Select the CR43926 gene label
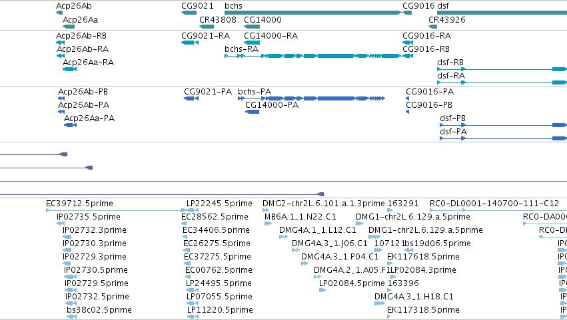 (x=447, y=19)
